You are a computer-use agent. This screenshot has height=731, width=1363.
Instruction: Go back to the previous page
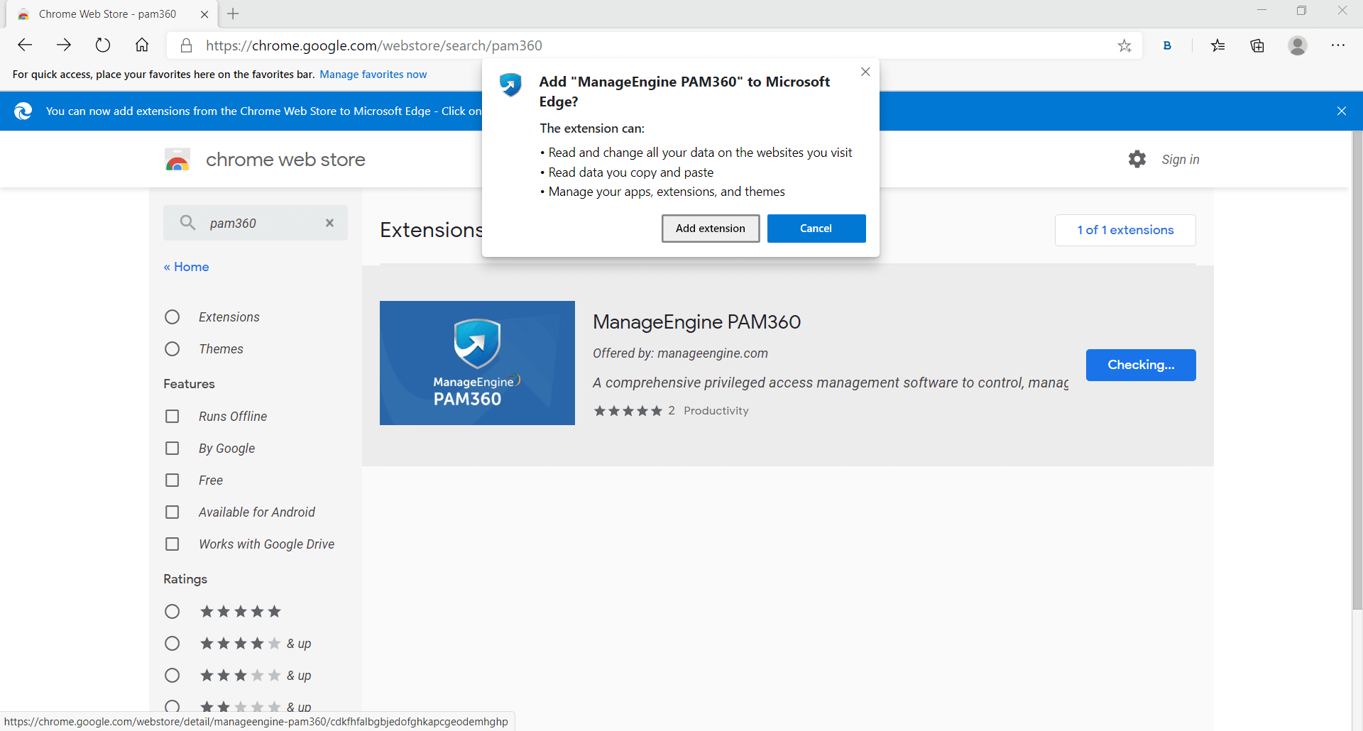(25, 45)
